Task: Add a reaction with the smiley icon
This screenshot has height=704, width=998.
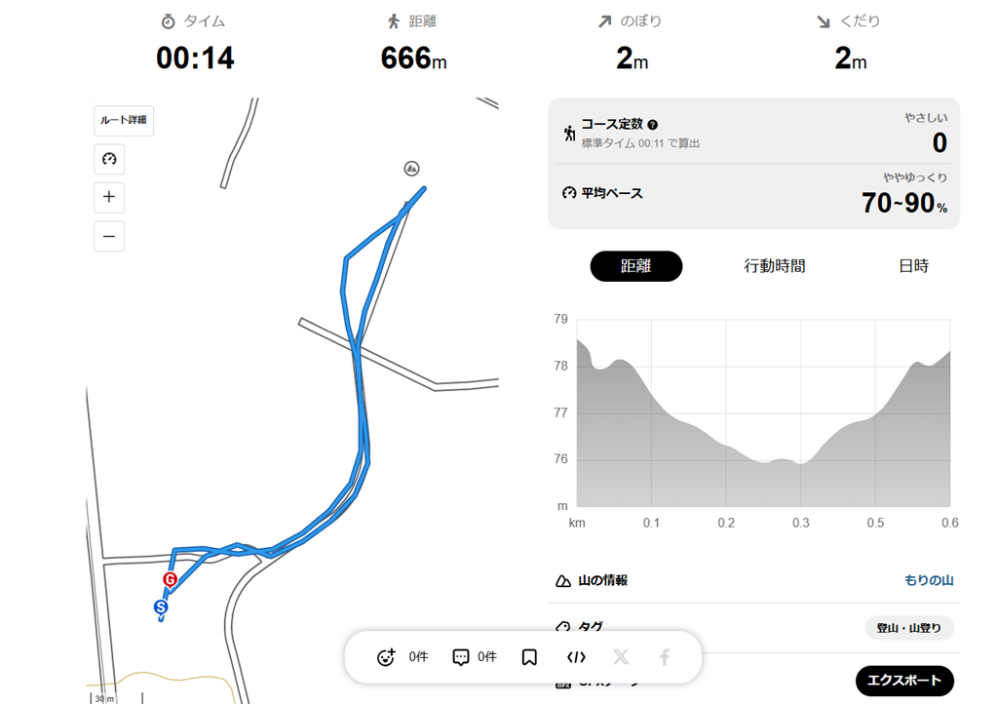Action: (x=386, y=657)
